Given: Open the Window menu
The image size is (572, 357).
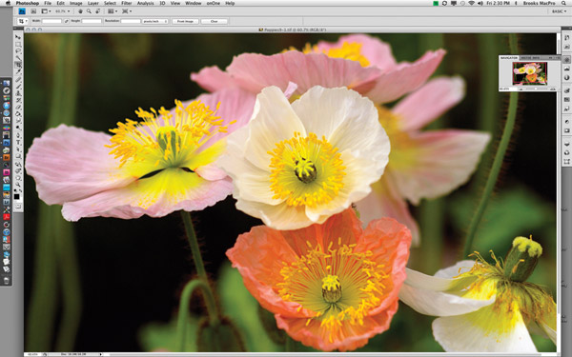Looking at the screenshot, I should tap(194, 3).
